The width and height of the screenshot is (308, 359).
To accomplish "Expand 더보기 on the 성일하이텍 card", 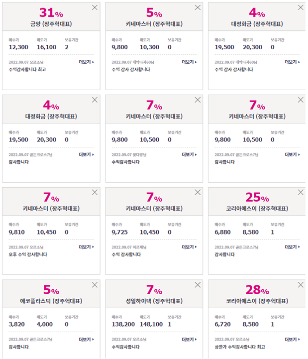I will tap(189, 339).
